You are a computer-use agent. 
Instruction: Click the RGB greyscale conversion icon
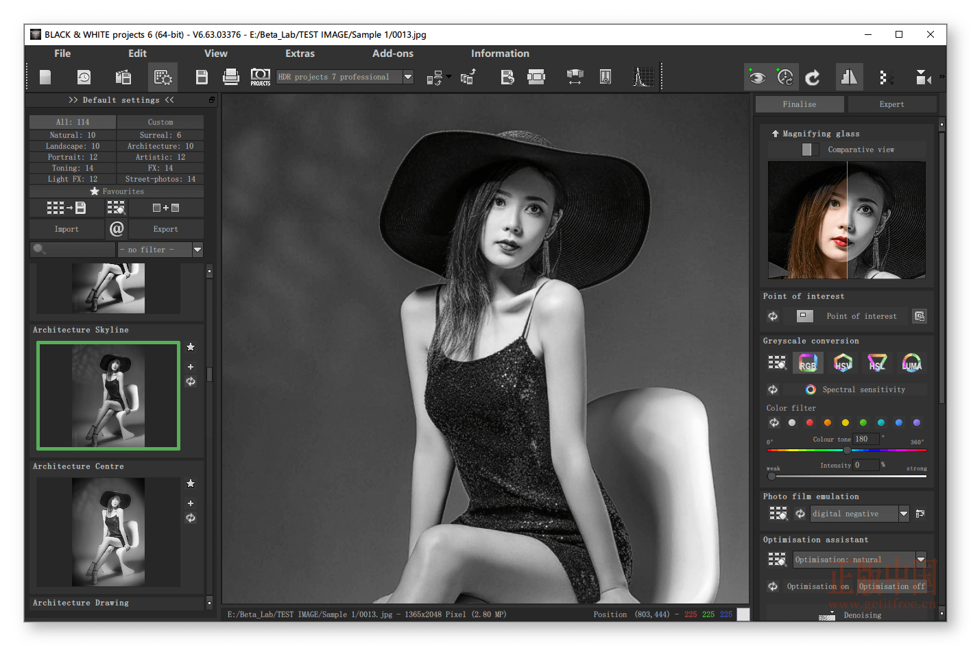point(808,363)
